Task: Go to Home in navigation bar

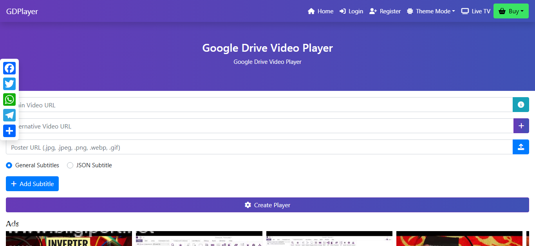Action: point(321,11)
